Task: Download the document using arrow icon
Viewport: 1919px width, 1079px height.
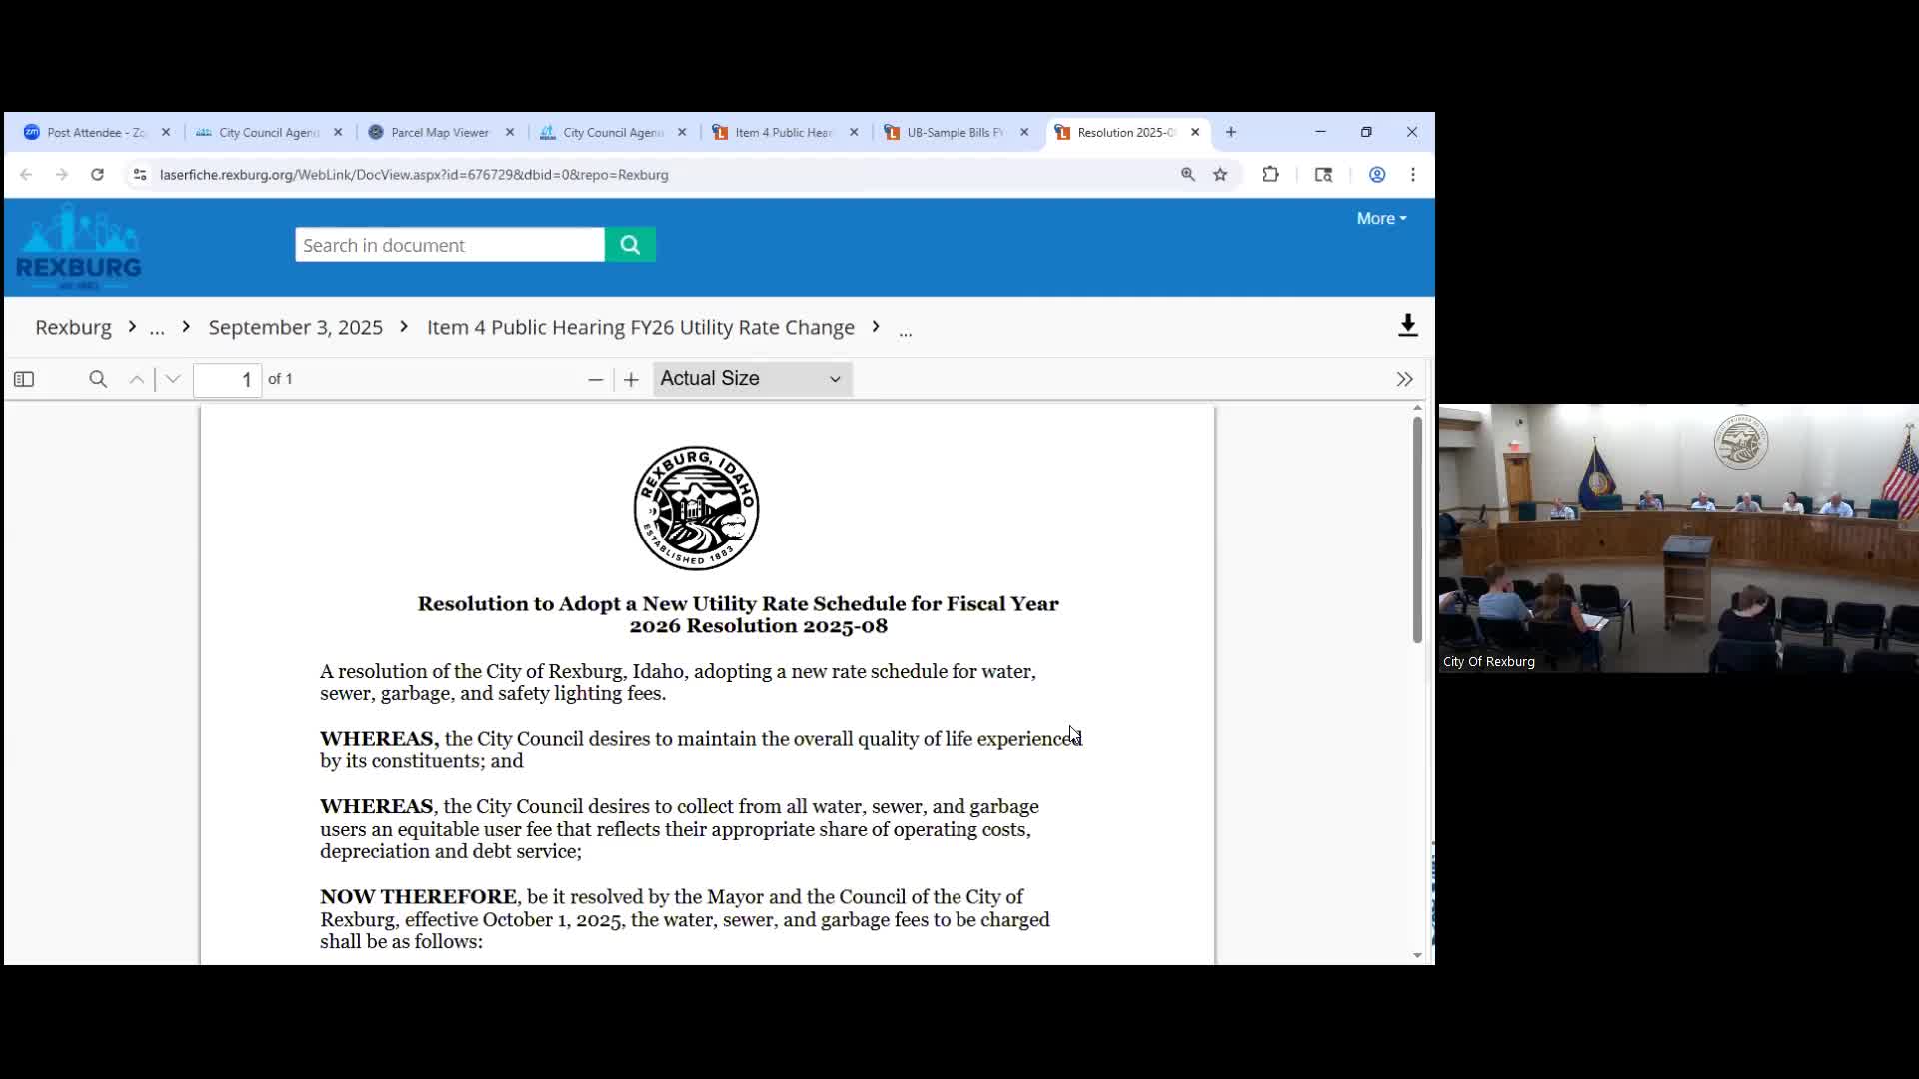Action: [1407, 326]
